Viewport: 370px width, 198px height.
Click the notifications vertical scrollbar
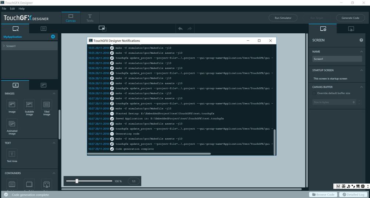click(274, 142)
